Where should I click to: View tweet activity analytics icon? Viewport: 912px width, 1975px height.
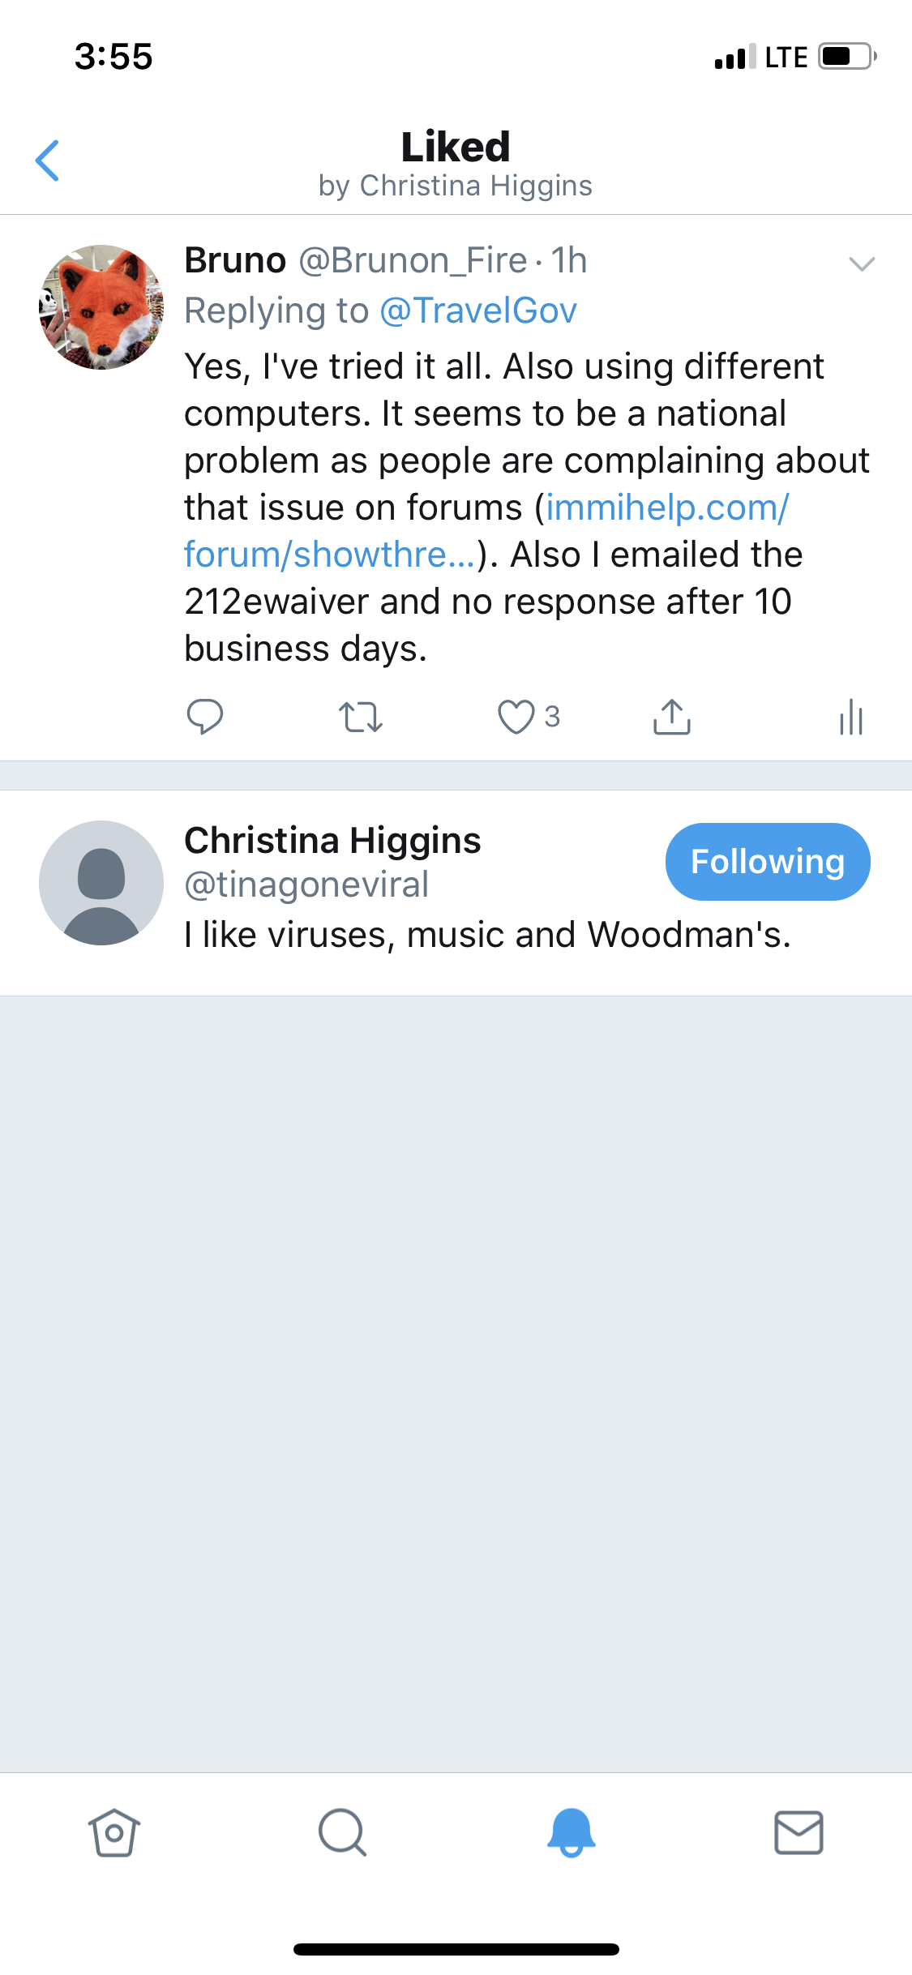coord(851,717)
